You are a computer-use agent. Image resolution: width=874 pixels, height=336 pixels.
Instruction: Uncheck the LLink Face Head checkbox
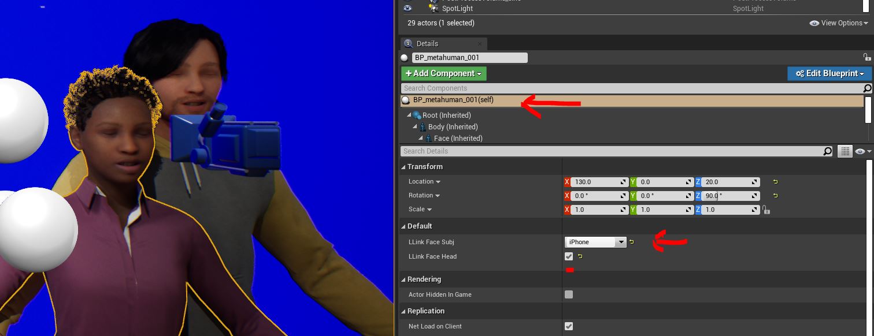pyautogui.click(x=569, y=256)
